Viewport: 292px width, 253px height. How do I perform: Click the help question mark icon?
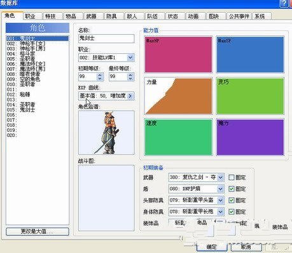click(284, 3)
